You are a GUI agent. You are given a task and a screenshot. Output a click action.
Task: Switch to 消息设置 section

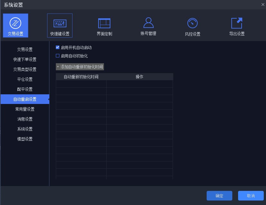tap(25, 119)
